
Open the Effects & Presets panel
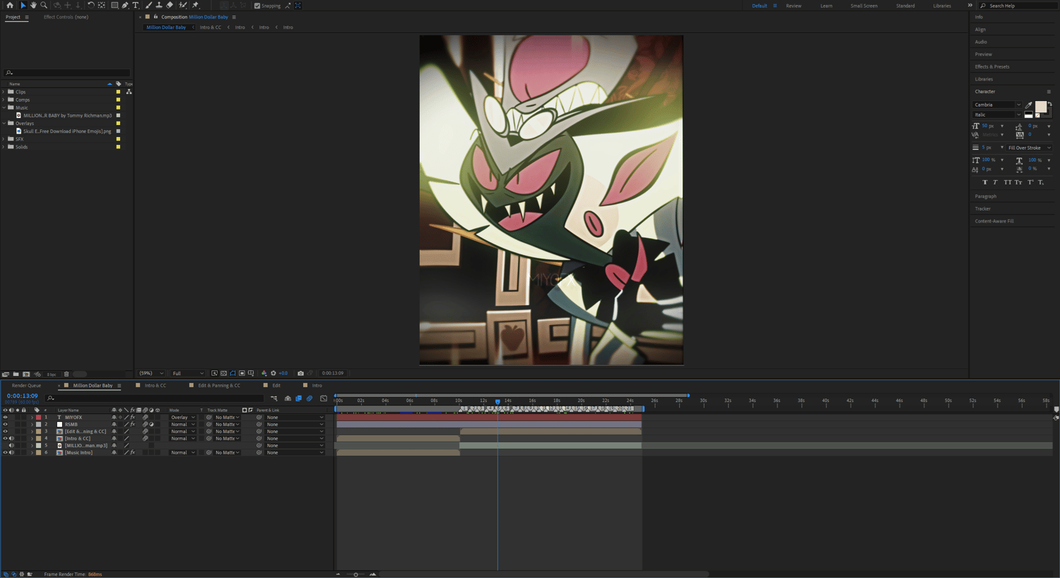pyautogui.click(x=992, y=66)
